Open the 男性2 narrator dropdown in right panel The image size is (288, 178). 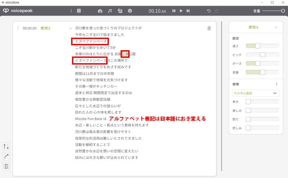(256, 27)
